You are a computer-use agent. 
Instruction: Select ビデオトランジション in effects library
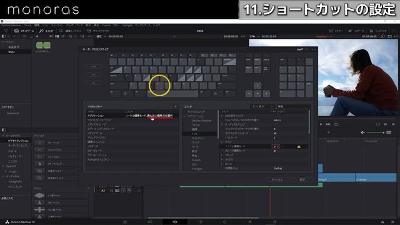18,141
